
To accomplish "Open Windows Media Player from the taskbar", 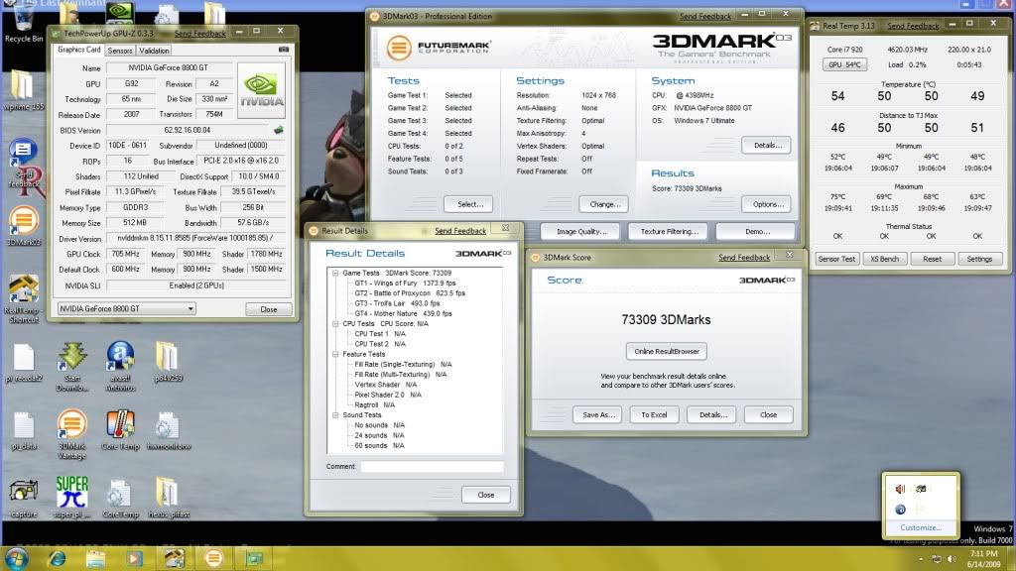I will [x=134, y=558].
